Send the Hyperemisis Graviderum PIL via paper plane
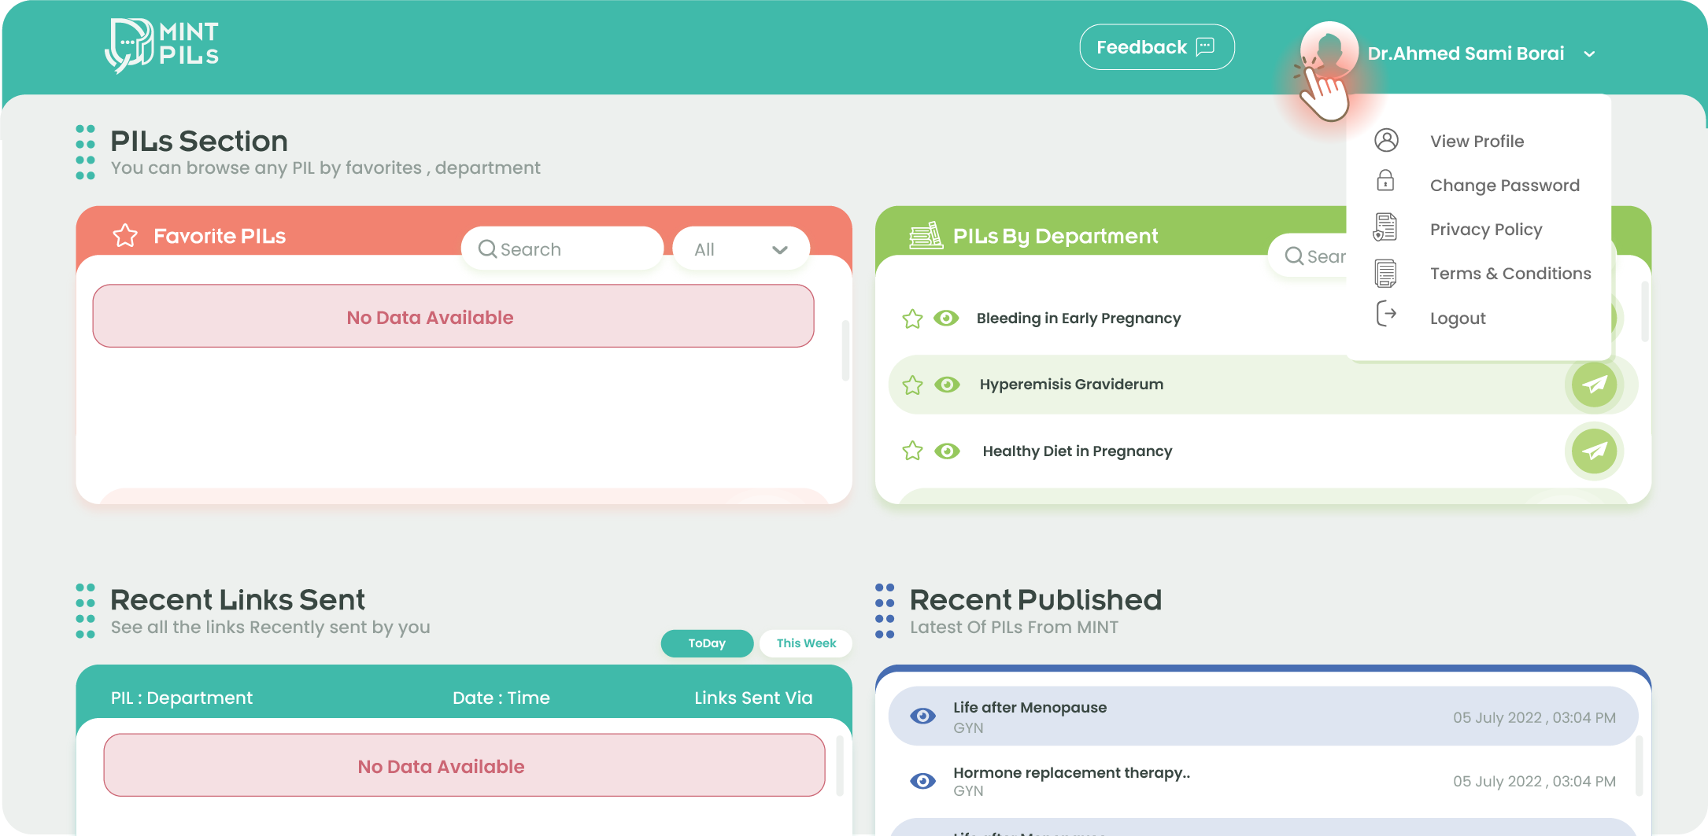Screen dimensions: 1708x836 point(1594,385)
